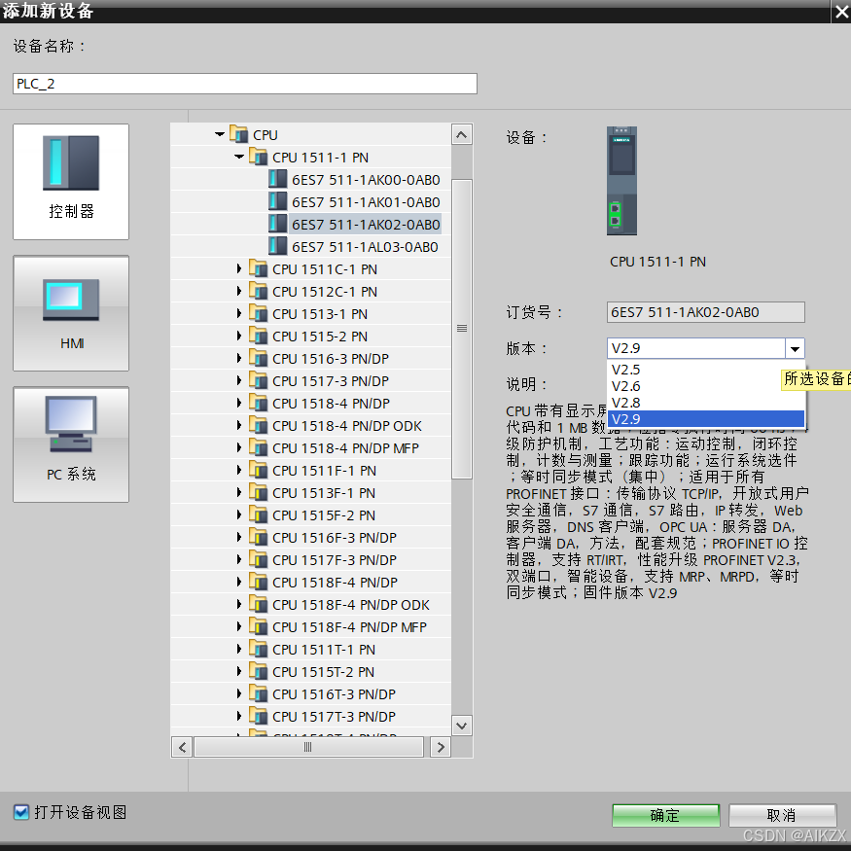The image size is (851, 851).
Task: Click the CPU 1511T-1 PN folder icon
Action: pos(259,648)
